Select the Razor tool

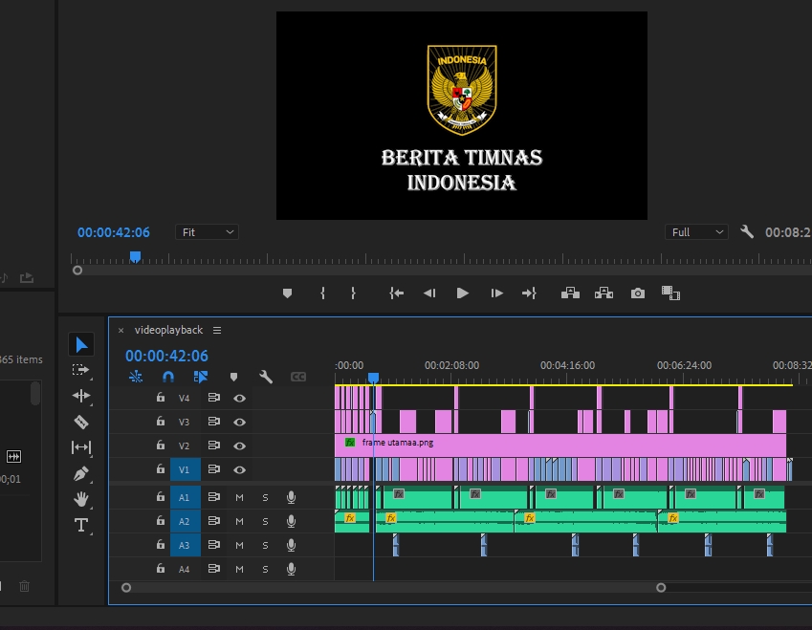pos(81,422)
